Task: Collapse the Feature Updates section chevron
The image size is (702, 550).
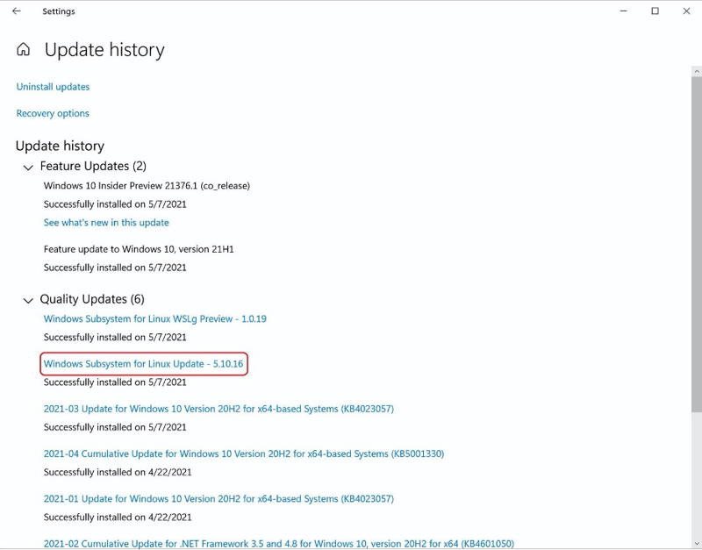Action: pyautogui.click(x=28, y=168)
